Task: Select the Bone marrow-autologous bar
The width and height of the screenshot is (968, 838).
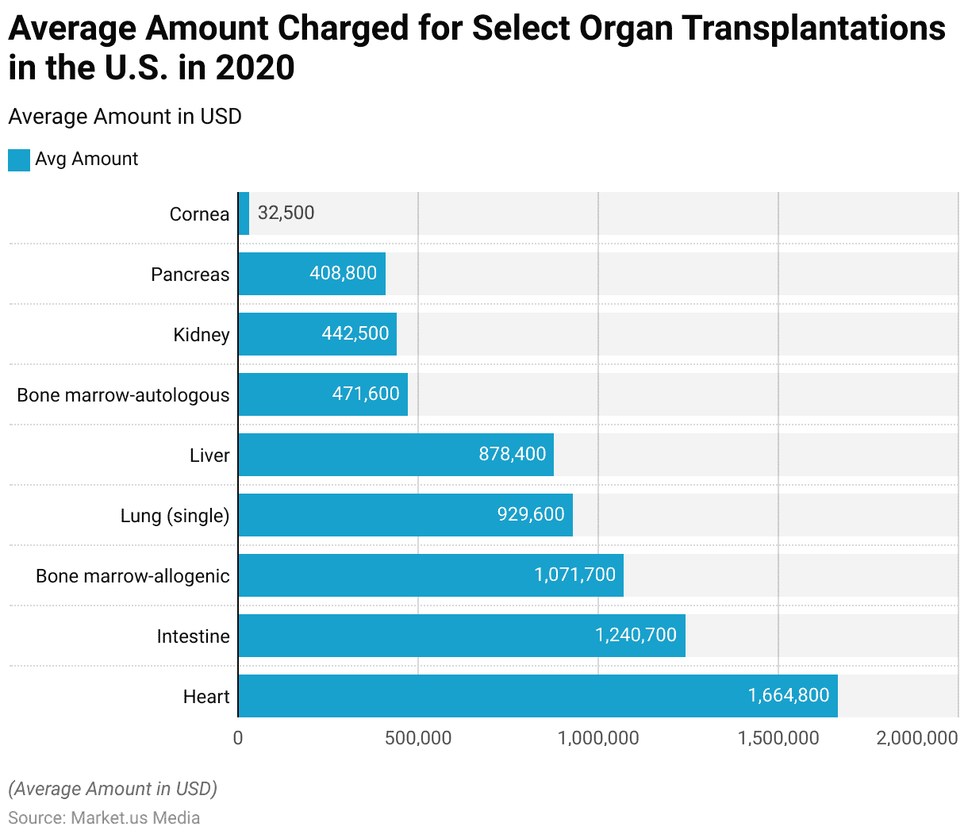Action: pos(322,394)
